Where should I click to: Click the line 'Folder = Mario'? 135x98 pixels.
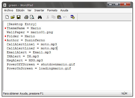(x=21, y=36)
